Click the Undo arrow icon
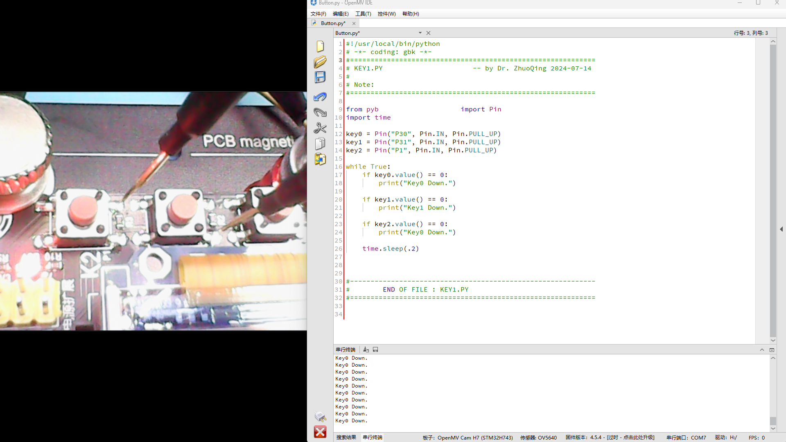 [320, 97]
